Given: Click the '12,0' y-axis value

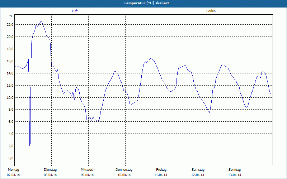Looking at the screenshot, I should click(10, 85).
